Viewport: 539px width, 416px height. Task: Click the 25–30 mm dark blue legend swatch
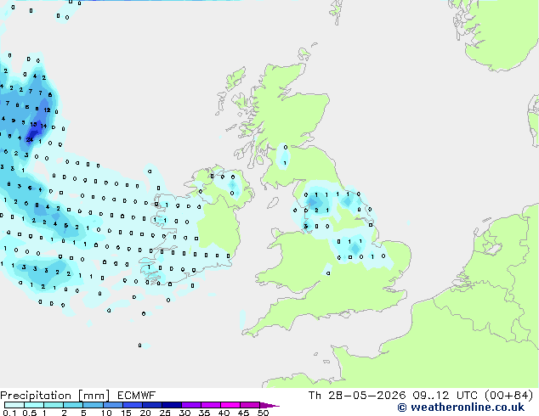[x=171, y=405]
